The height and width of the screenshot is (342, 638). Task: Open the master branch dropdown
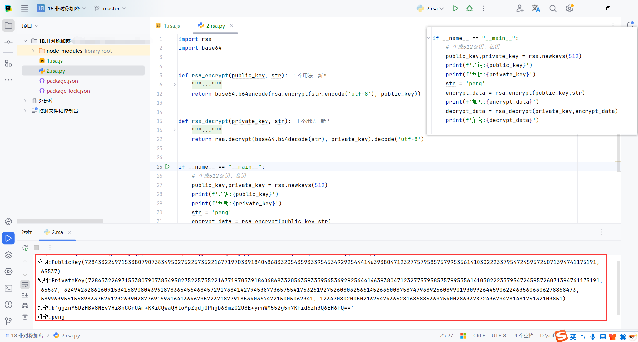pos(110,8)
